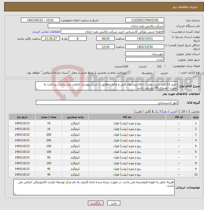Click the delivery province field خوزستان
The height and width of the screenshot is (210, 204).
tap(145, 54)
